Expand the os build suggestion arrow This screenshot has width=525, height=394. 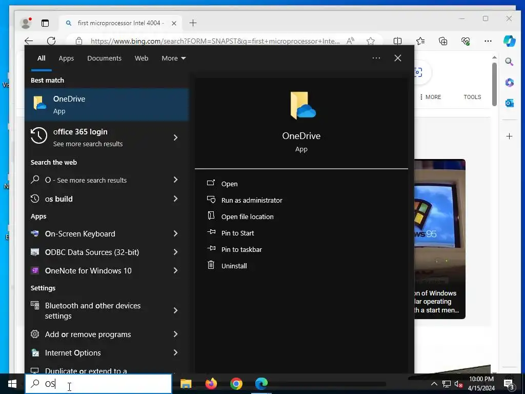coord(175,199)
